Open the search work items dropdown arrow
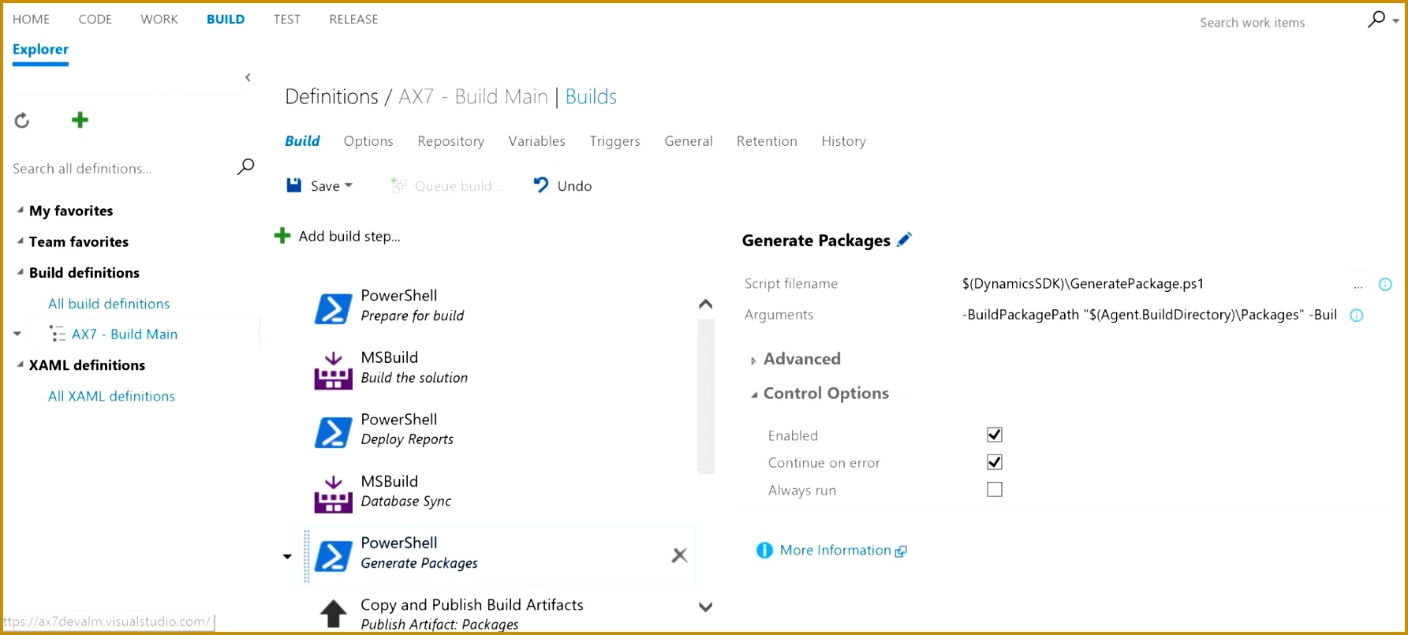 coord(1395,21)
